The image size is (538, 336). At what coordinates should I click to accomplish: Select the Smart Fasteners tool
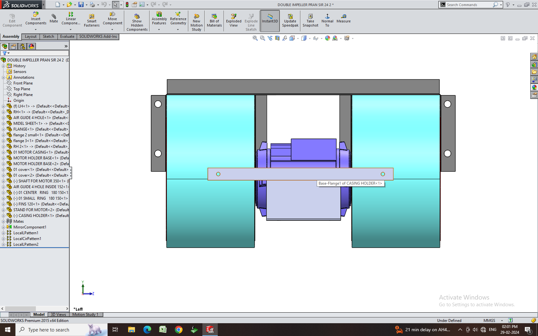point(92,20)
